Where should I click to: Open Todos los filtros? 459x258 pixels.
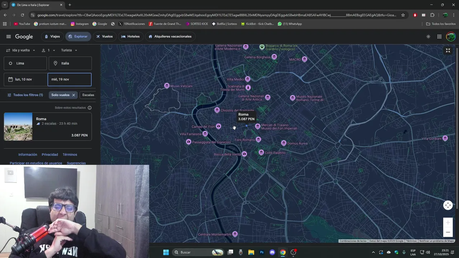pyautogui.click(x=25, y=95)
